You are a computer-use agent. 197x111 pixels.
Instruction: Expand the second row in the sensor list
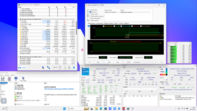click(20, 11)
